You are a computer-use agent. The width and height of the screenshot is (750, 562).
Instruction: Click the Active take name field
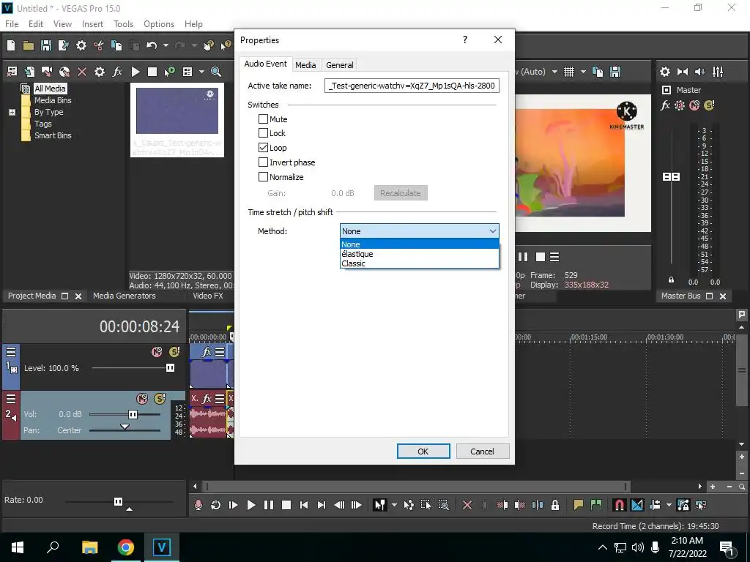pos(412,86)
